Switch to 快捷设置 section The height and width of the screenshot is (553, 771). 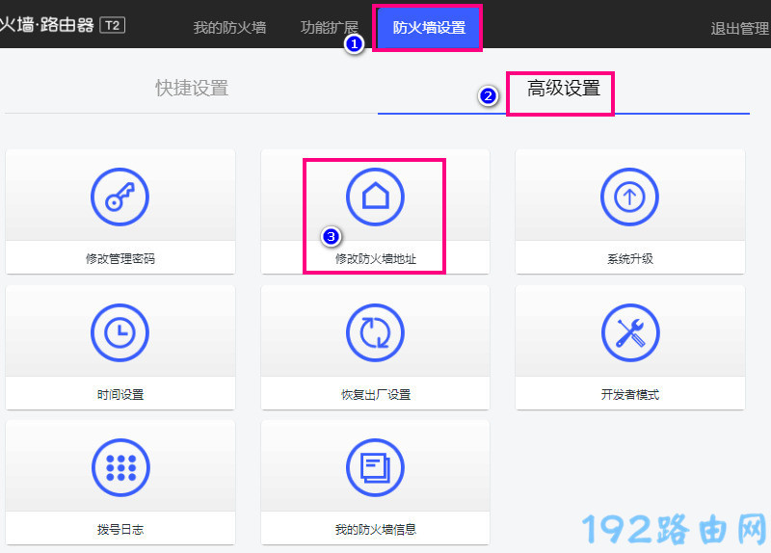pos(192,89)
